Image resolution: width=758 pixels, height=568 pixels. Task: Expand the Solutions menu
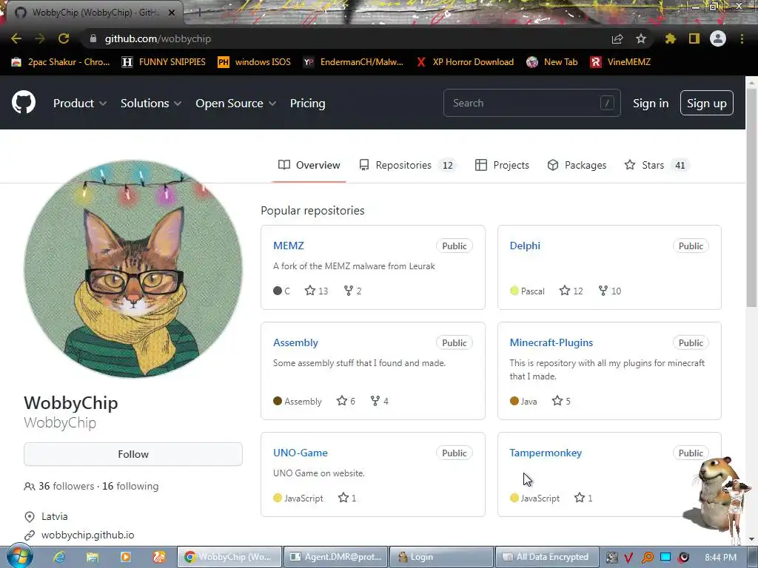pos(151,103)
